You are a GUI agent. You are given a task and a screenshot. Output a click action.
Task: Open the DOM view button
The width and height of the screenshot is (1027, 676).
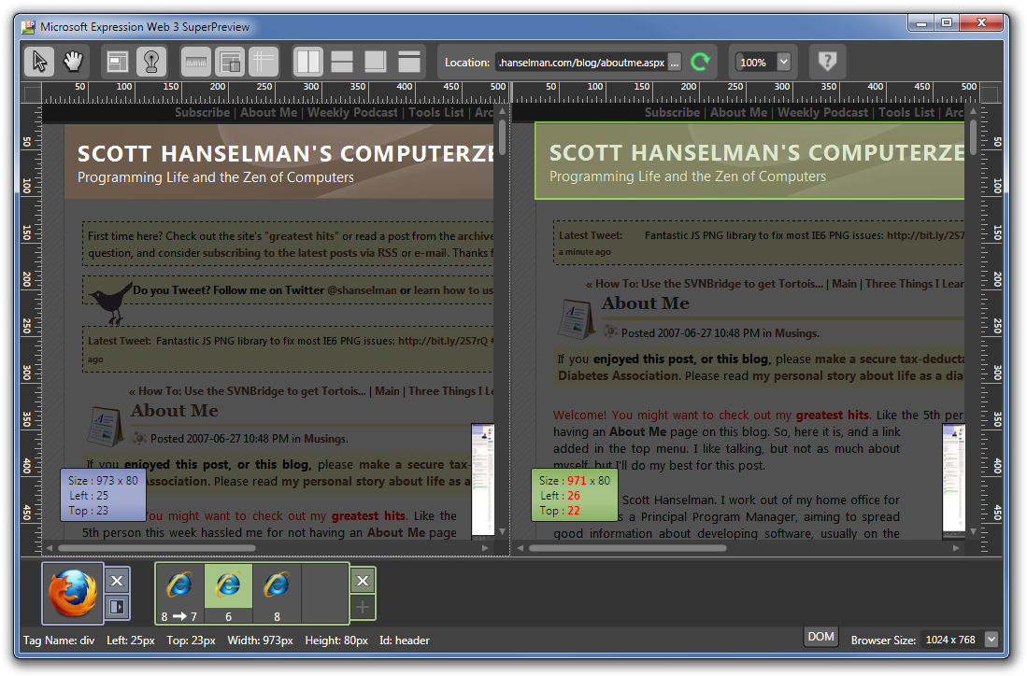[x=820, y=637]
